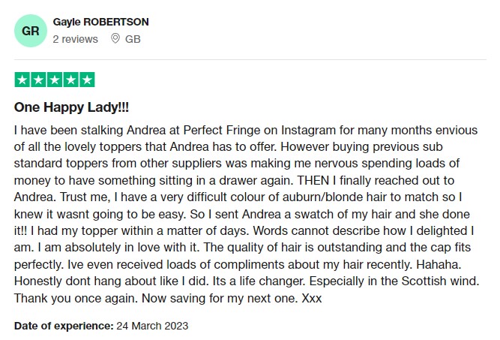Open the 'One Happy Lady!!!' review title

tap(71, 107)
